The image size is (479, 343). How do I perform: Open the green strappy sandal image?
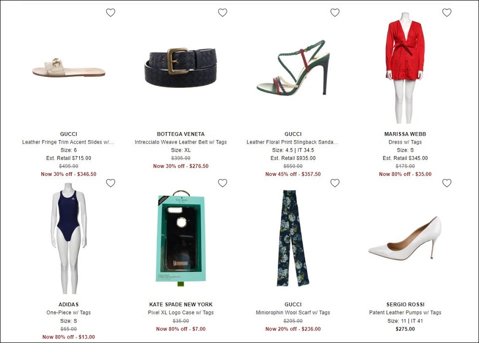pyautogui.click(x=293, y=67)
